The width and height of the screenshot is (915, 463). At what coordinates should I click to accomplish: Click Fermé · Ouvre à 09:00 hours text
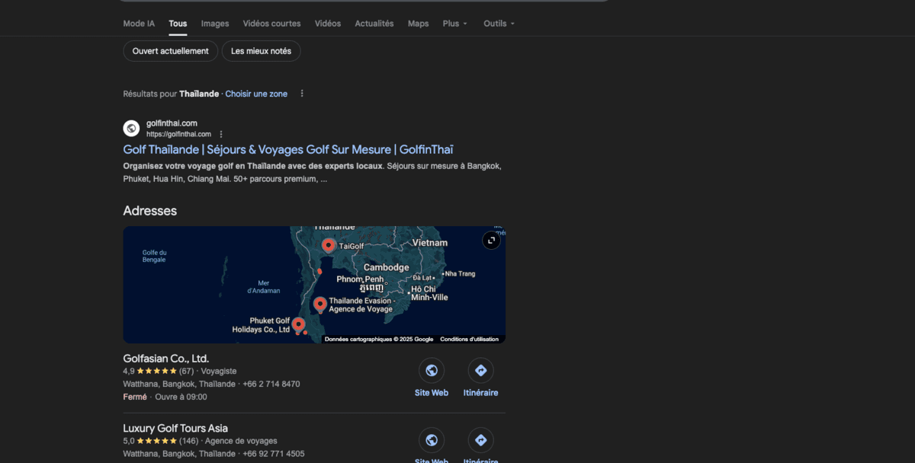point(165,397)
